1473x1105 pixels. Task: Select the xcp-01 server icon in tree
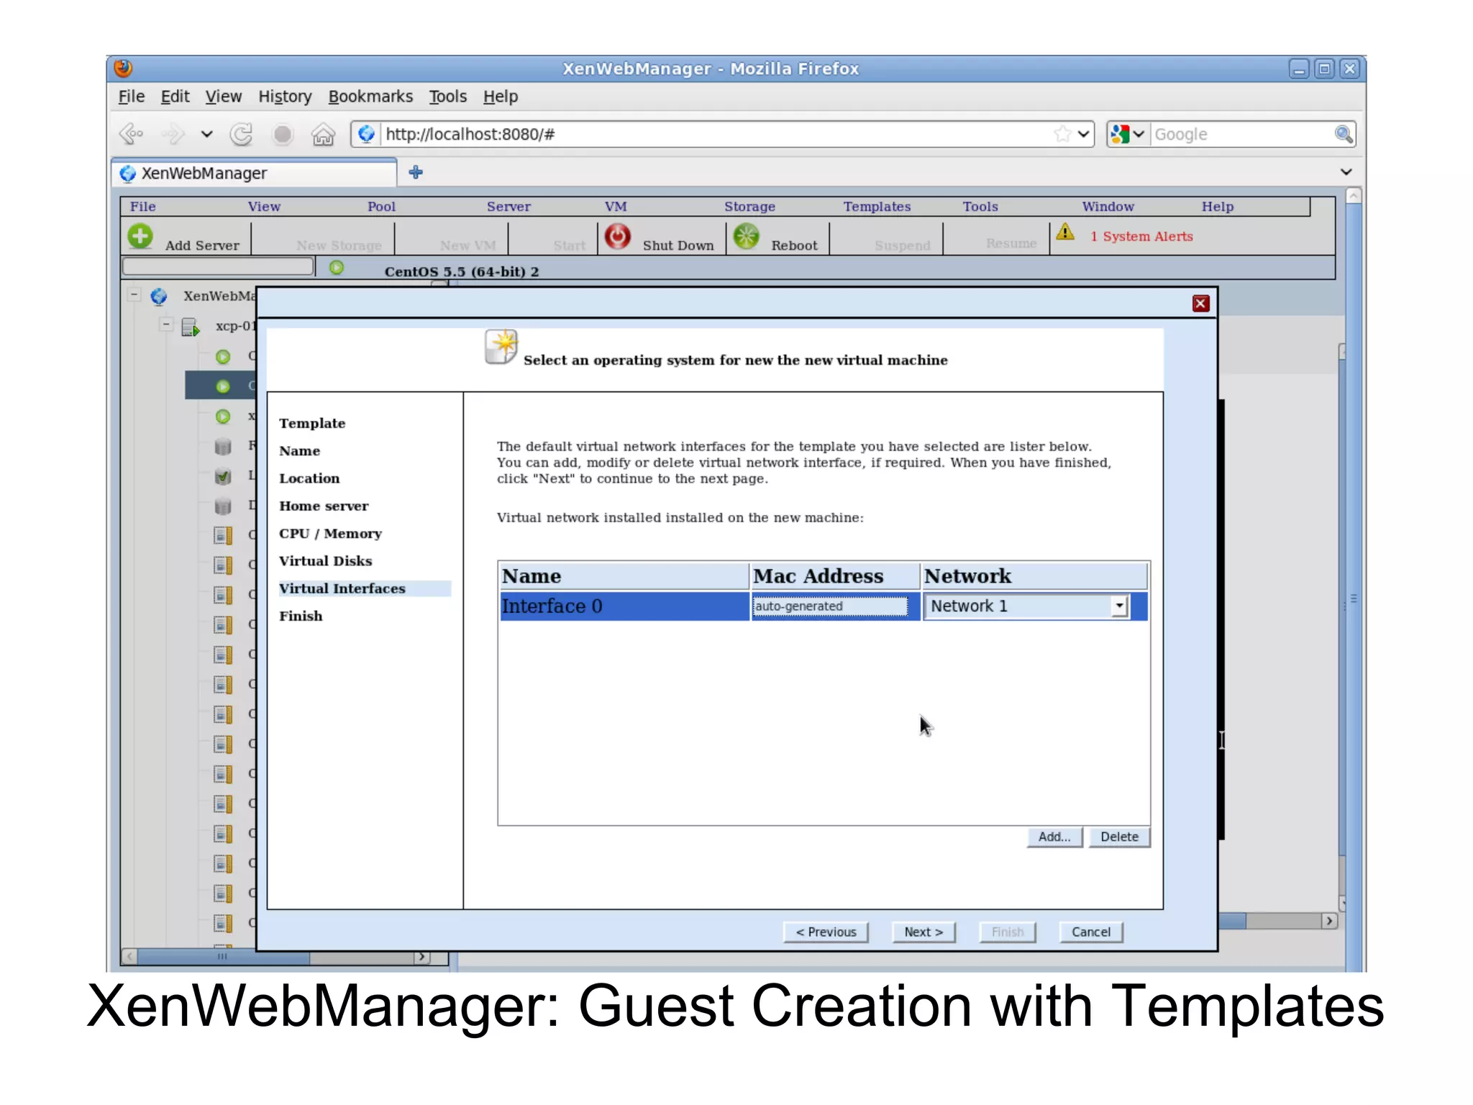pyautogui.click(x=191, y=327)
